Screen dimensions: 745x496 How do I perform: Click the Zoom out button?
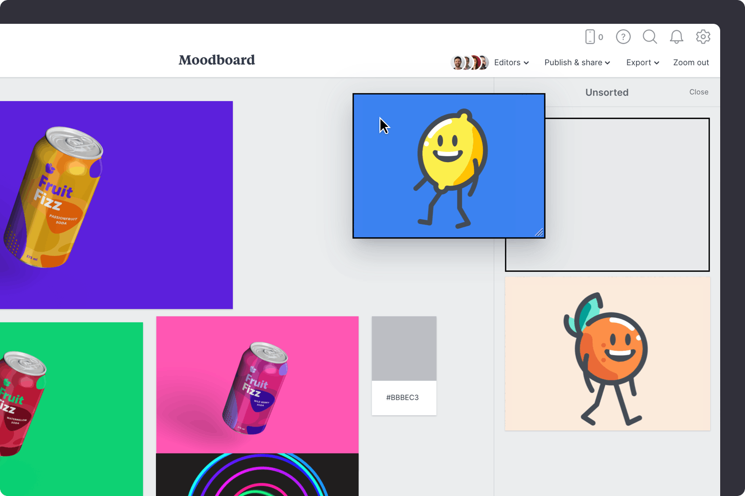click(691, 62)
